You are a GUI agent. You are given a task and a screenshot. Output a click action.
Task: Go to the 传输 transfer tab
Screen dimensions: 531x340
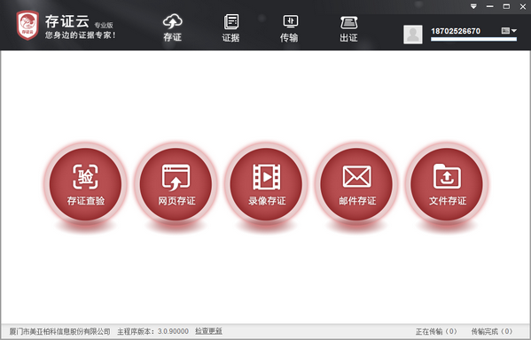point(290,28)
